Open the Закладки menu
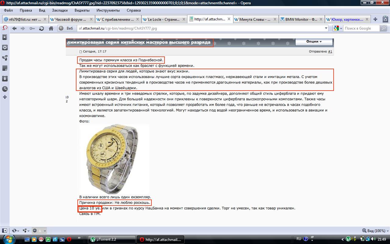Image resolution: width=390 pixels, height=244 pixels. pos(60,10)
